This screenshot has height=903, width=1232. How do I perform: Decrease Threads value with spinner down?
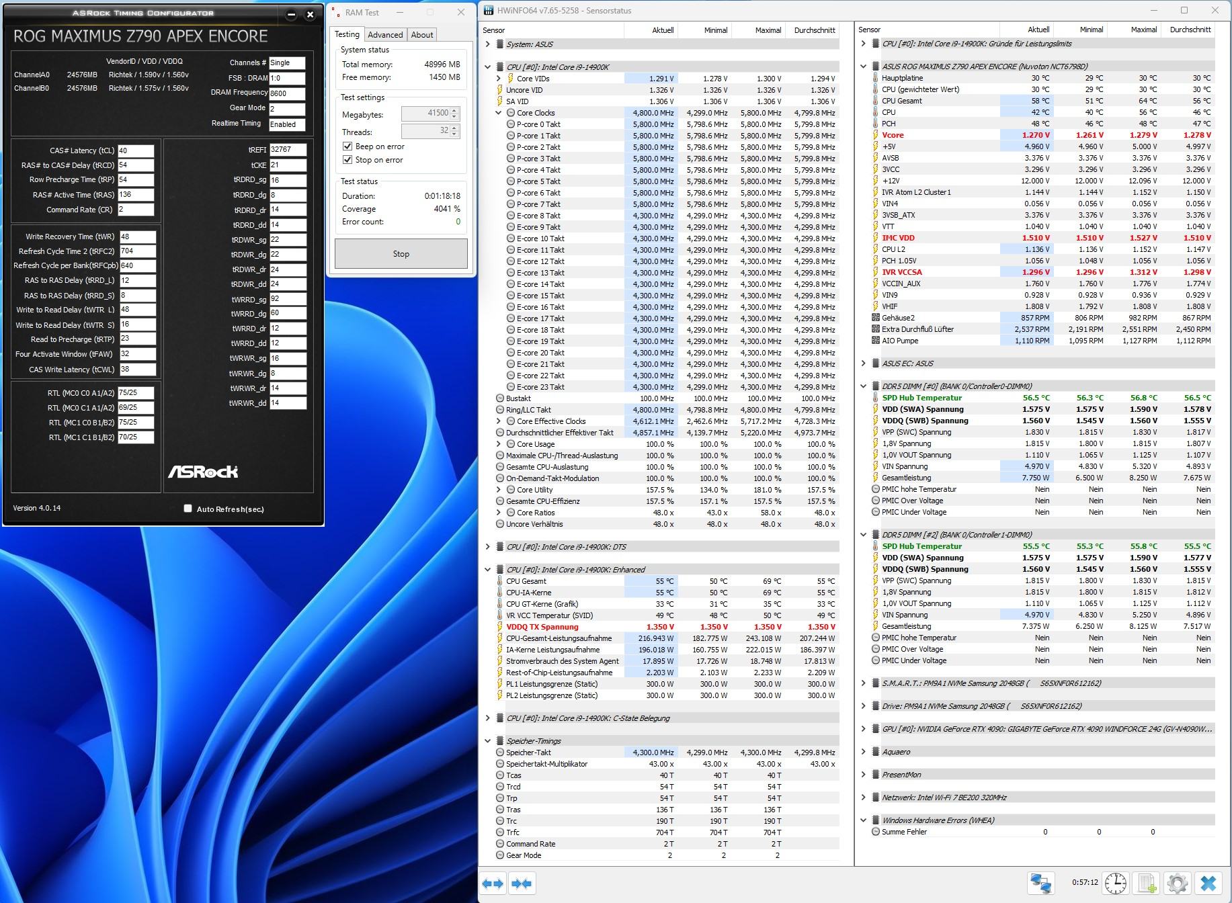[455, 134]
